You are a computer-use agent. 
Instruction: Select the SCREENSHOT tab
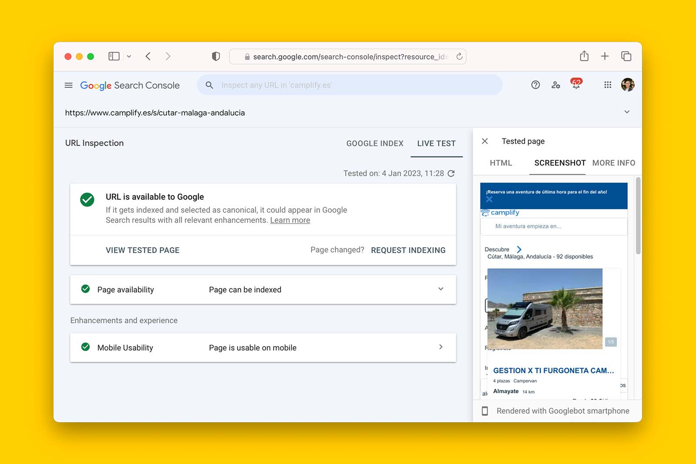click(x=560, y=163)
